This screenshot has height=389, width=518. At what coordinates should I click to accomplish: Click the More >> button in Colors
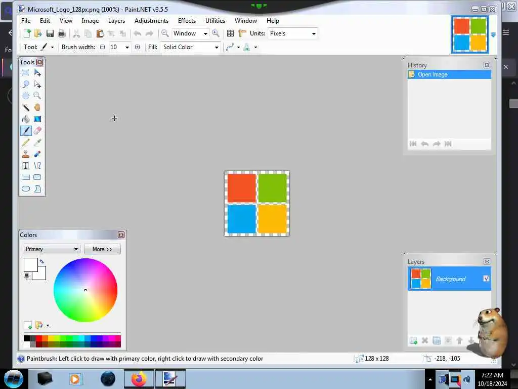click(x=102, y=249)
